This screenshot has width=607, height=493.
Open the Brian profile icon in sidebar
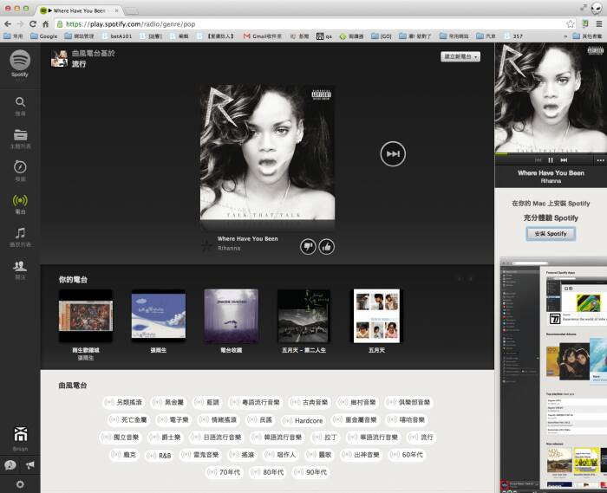(20, 434)
